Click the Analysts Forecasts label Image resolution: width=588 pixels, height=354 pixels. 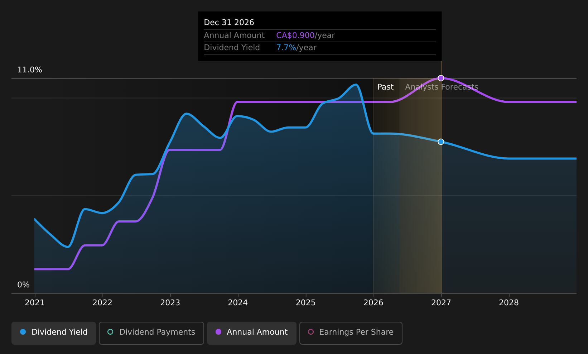442,87
